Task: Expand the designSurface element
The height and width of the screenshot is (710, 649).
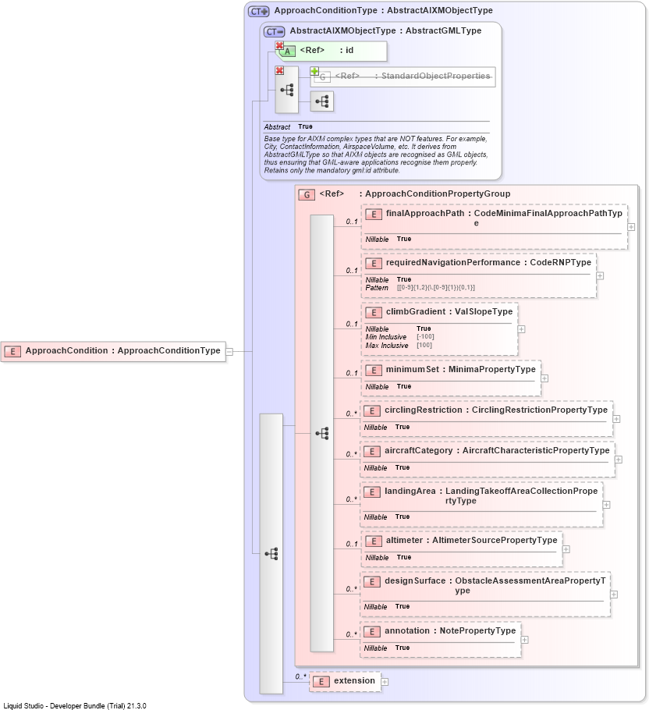Action: pos(614,594)
